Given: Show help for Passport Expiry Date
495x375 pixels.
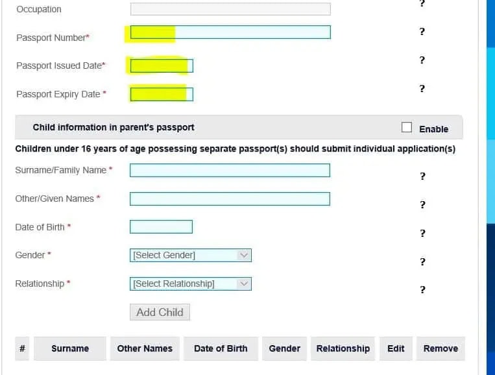Looking at the screenshot, I should click(422, 89).
